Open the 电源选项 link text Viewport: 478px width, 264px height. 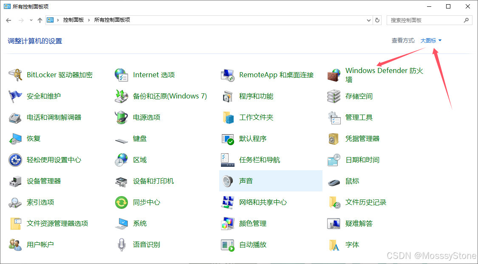147,118
